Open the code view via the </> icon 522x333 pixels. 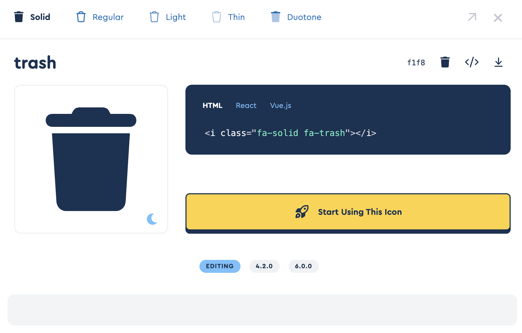tap(472, 62)
